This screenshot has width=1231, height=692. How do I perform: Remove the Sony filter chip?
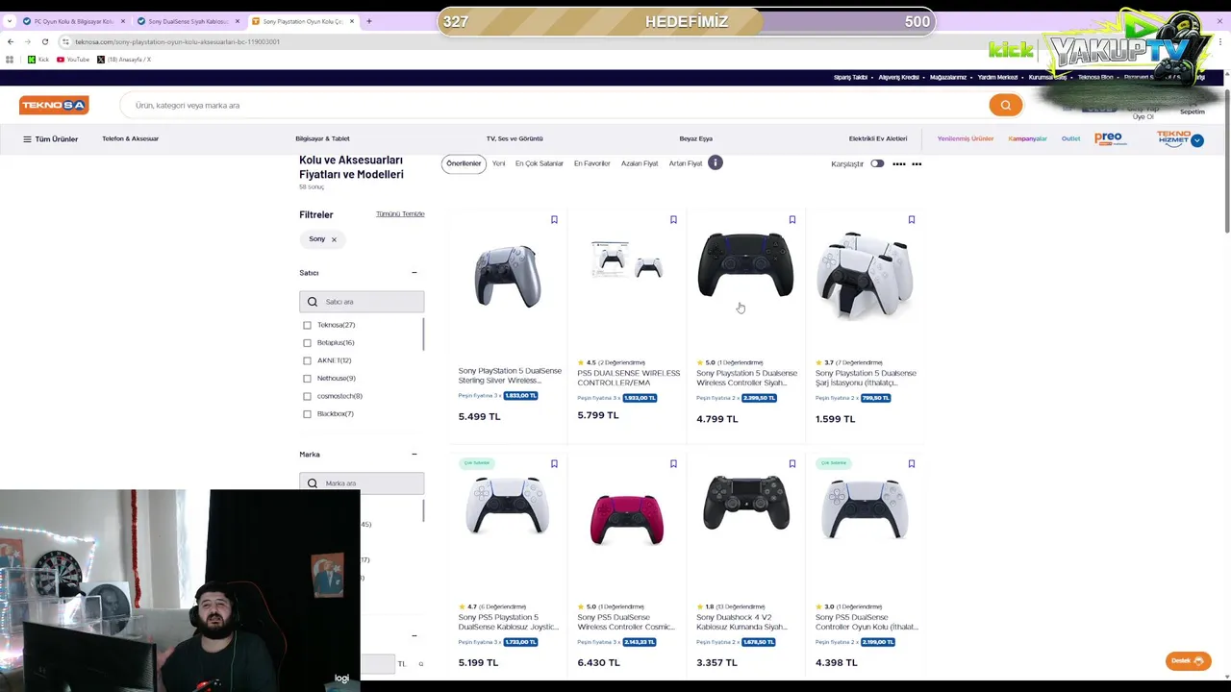click(334, 239)
